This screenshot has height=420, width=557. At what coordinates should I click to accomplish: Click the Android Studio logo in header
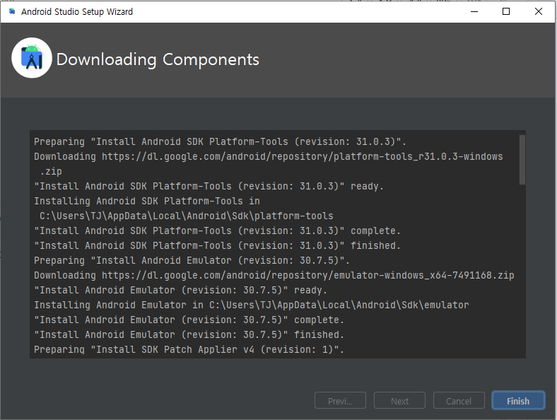point(32,58)
